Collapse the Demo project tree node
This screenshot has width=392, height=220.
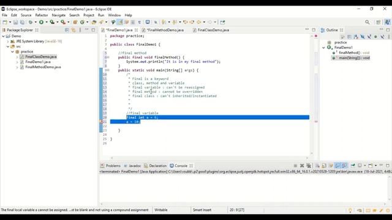point(3,36)
